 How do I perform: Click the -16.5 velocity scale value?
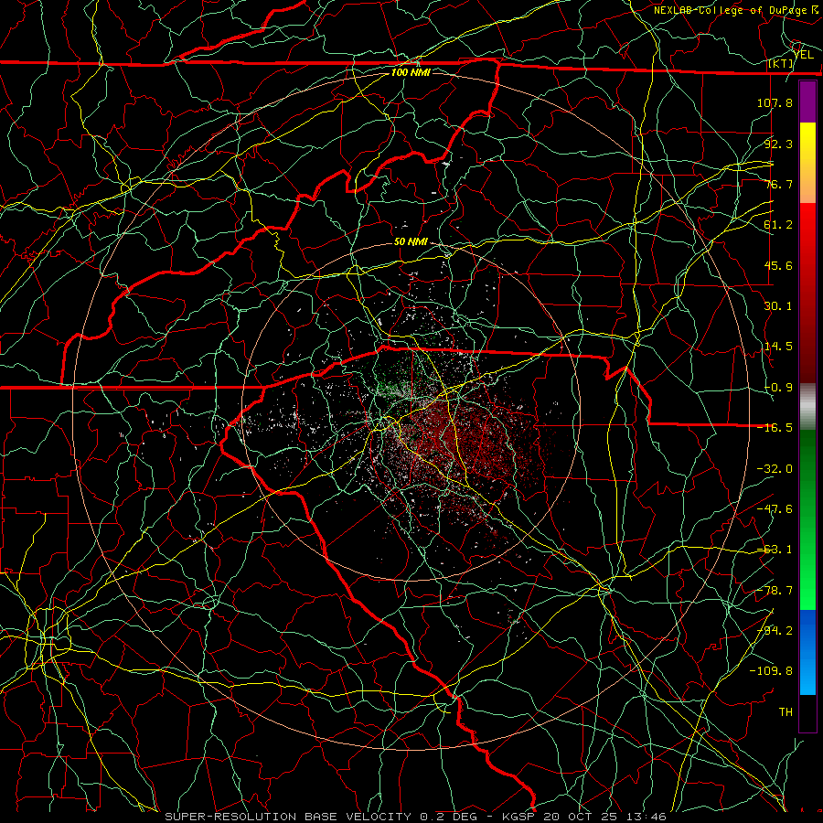point(775,428)
